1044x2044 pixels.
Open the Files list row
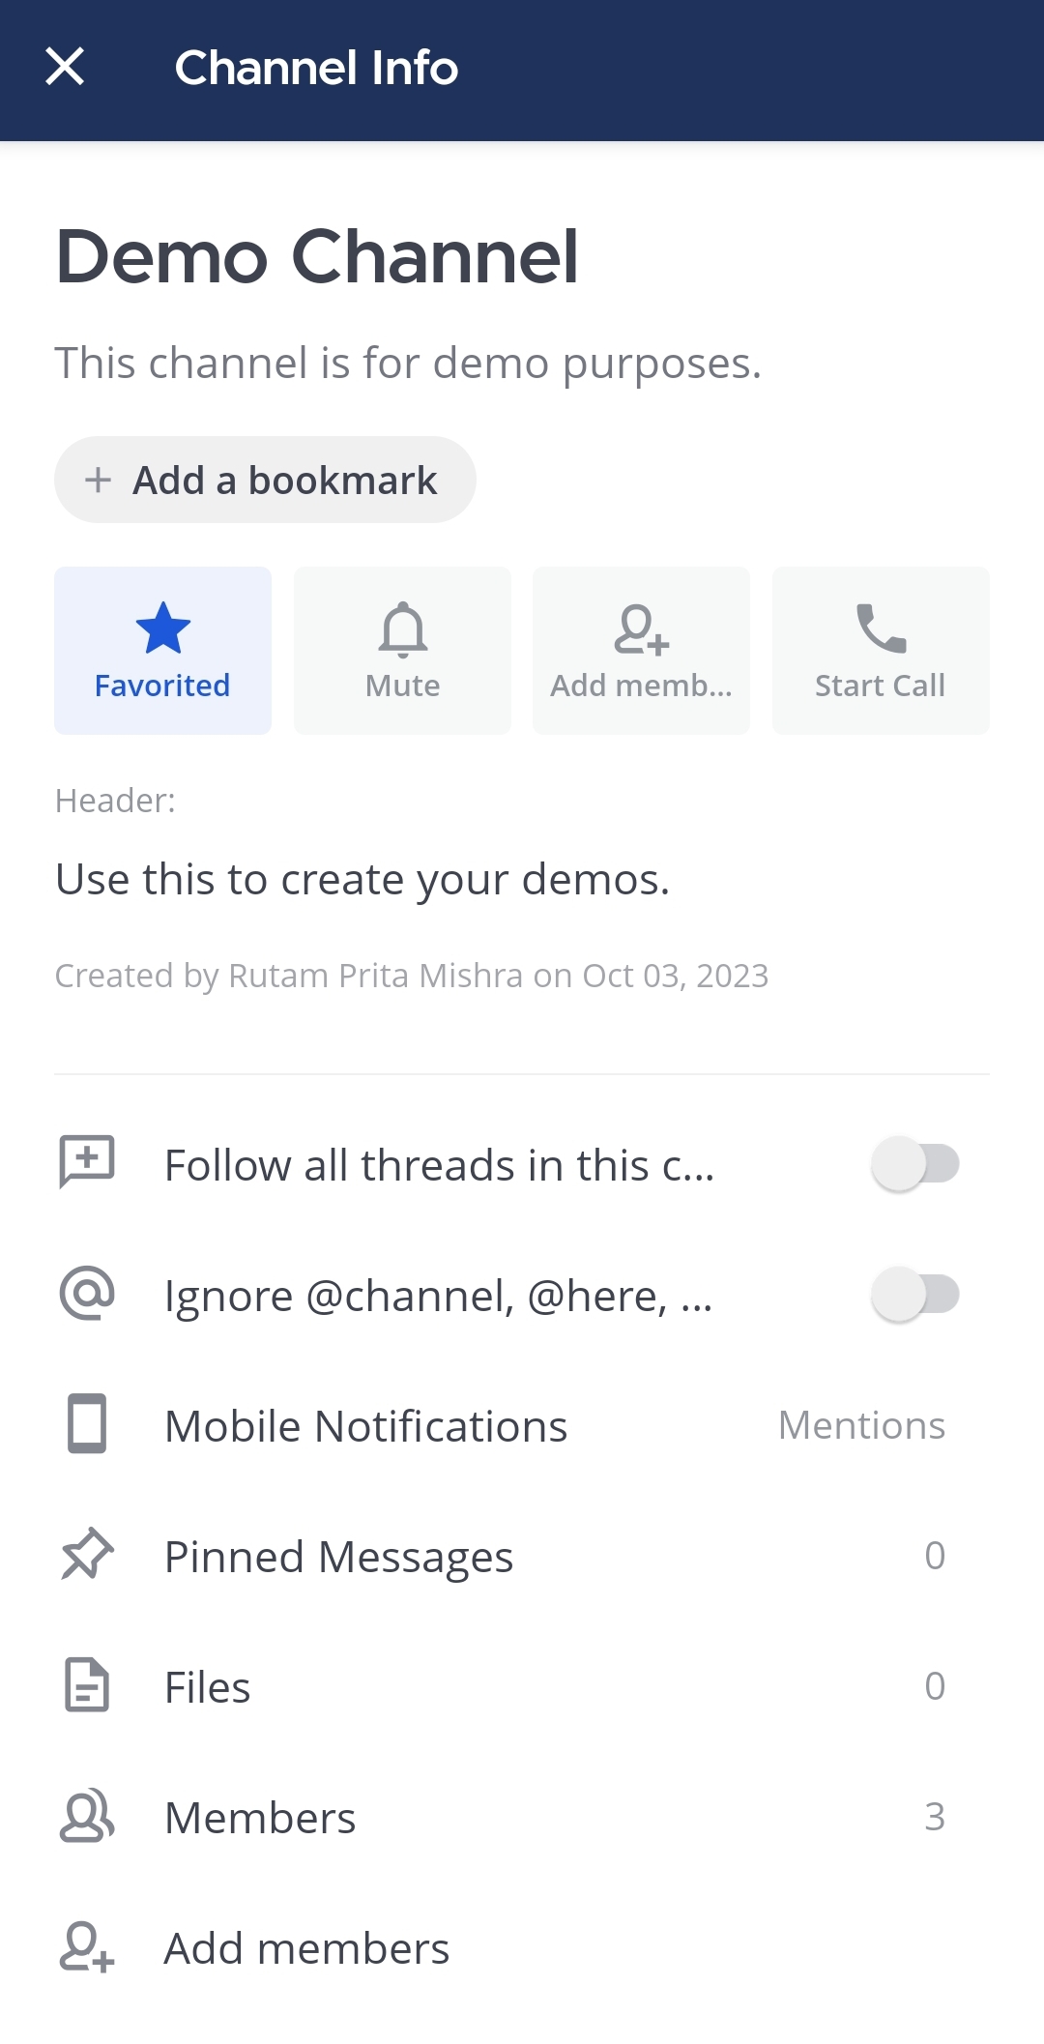(x=208, y=1687)
